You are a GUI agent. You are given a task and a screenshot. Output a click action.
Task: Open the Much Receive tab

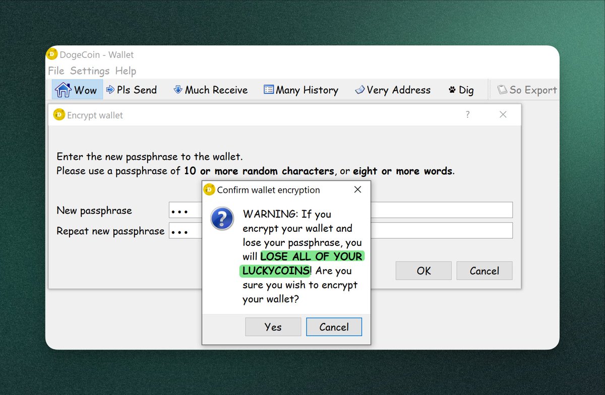coord(210,90)
